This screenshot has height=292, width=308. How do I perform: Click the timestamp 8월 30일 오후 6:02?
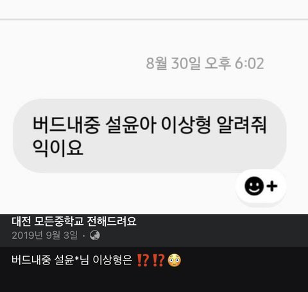tap(205, 63)
